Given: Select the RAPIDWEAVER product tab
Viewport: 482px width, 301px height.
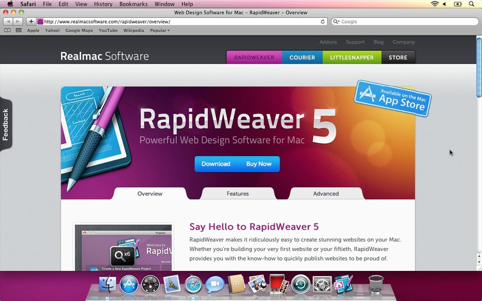Looking at the screenshot, I should tap(254, 57).
